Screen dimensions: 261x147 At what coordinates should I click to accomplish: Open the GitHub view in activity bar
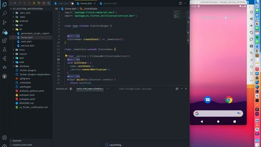click(x=4, y=76)
